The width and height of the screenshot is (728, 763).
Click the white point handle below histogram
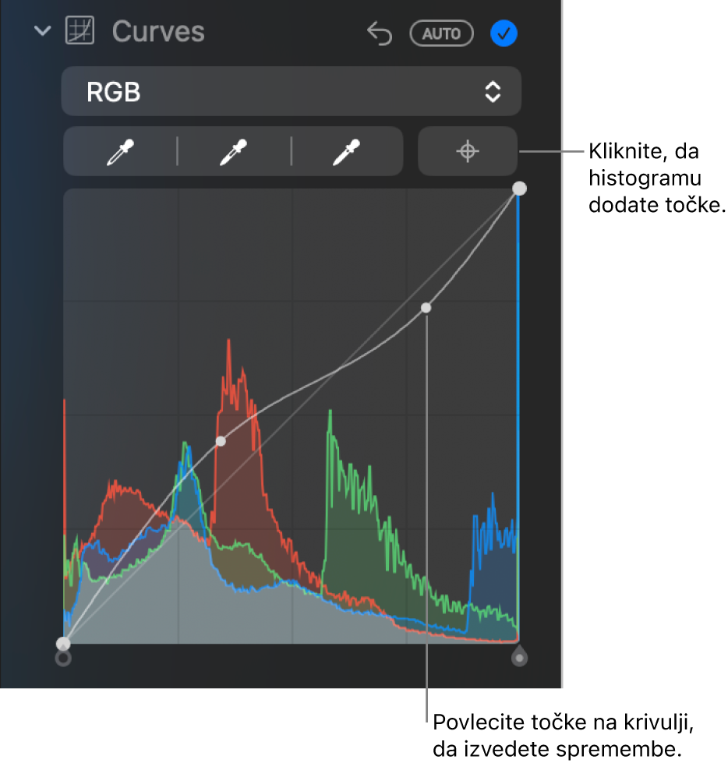[519, 656]
